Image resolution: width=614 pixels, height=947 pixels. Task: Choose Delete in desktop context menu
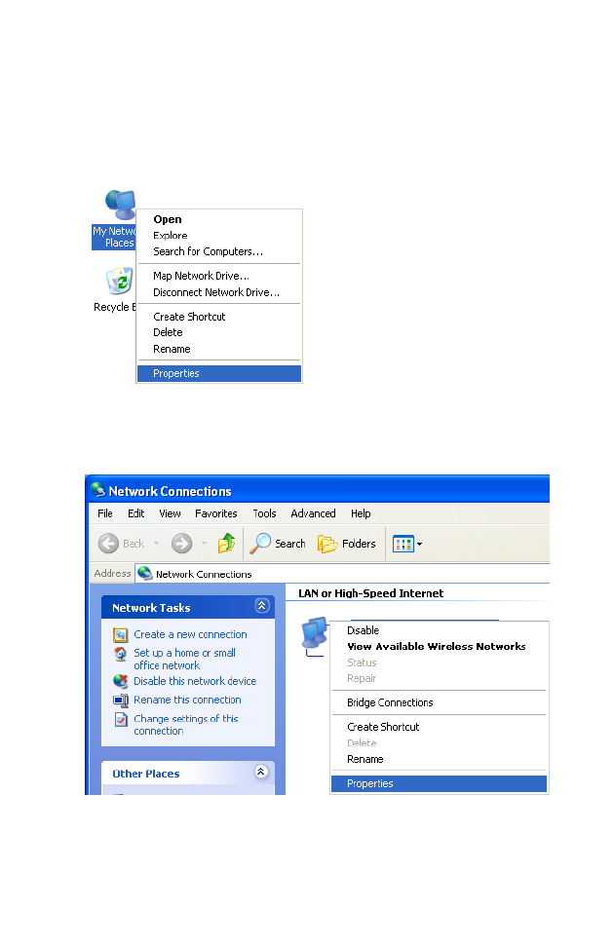pos(168,333)
